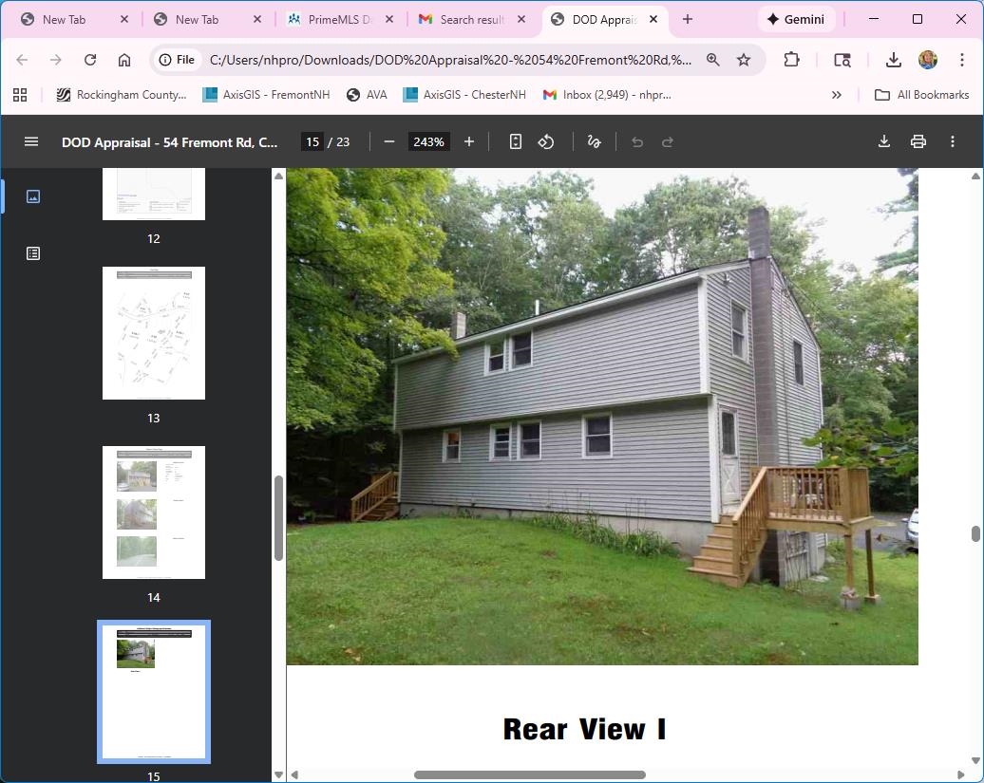Click the undo annotation icon
984x783 pixels.
[636, 141]
